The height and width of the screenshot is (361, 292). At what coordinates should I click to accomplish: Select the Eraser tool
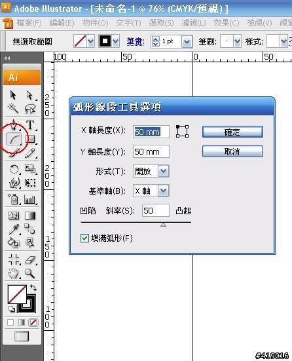pyautogui.click(x=30, y=259)
